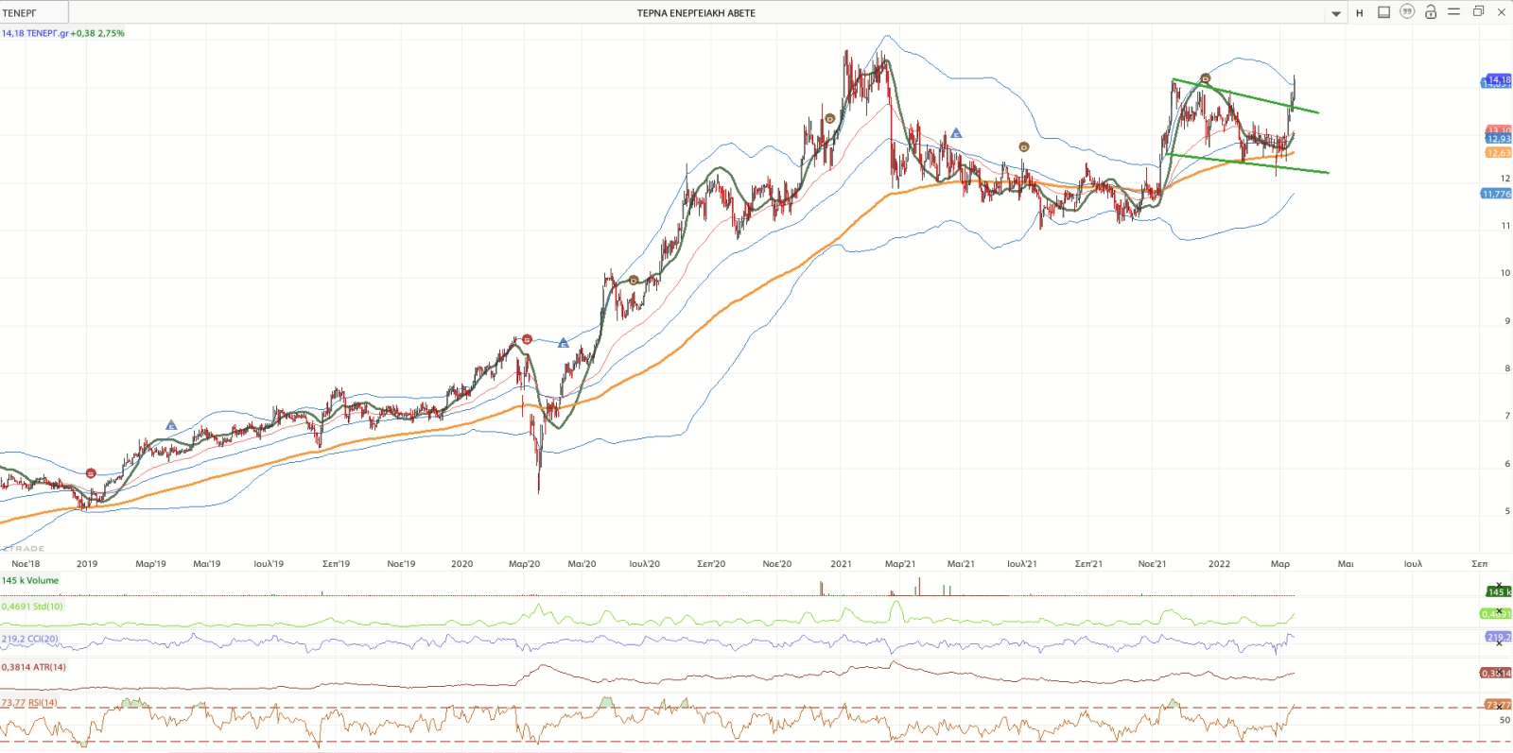
Task: Click the blue triangle marker before Μαι'20
Action: pyautogui.click(x=564, y=343)
